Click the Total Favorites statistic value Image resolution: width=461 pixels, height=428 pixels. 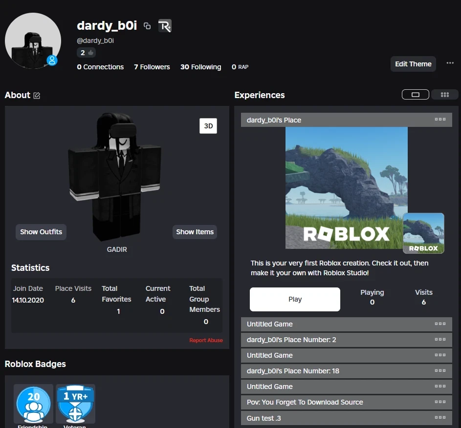(x=118, y=311)
